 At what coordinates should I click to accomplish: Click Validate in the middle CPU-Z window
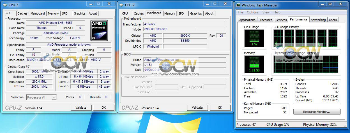pos(197,108)
